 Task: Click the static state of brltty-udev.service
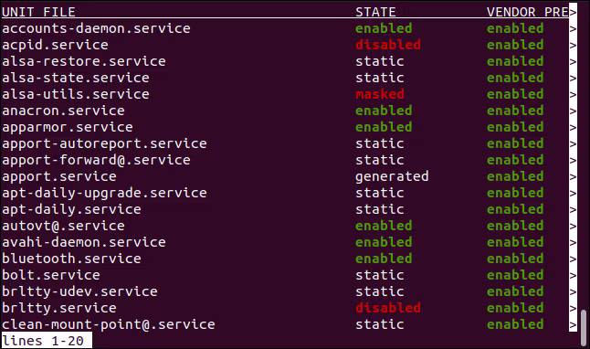click(x=380, y=291)
